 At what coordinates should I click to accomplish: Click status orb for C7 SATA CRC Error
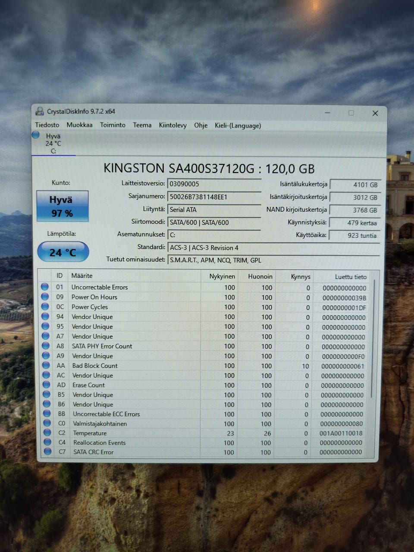pyautogui.click(x=48, y=452)
